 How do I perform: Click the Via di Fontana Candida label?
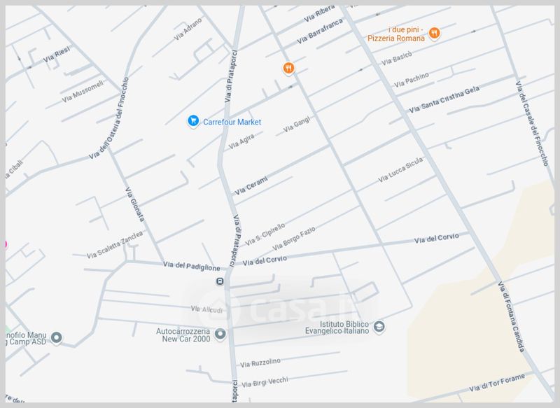[512, 316]
